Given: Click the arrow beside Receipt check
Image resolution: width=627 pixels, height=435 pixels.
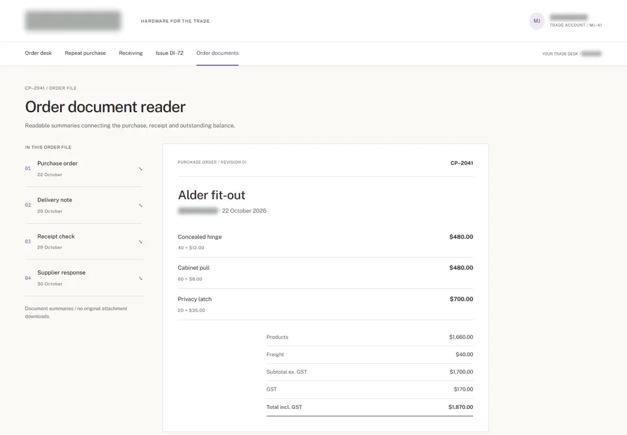Looking at the screenshot, I should click(x=140, y=242).
